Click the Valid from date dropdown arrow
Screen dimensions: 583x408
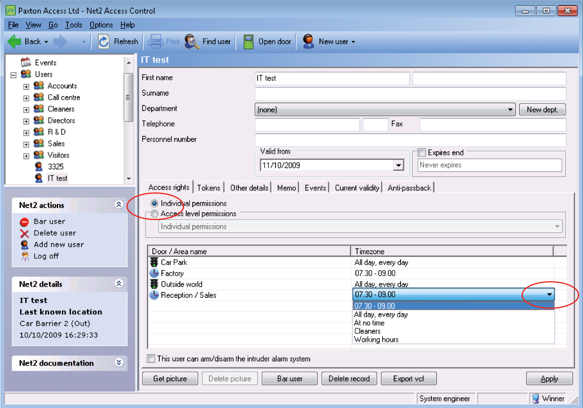(x=398, y=165)
